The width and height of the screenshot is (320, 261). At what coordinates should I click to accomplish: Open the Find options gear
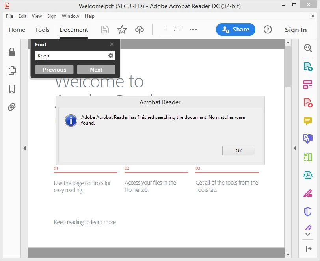tap(111, 56)
